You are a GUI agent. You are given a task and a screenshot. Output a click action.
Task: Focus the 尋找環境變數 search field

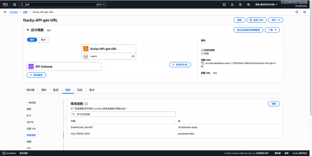pos(123,114)
